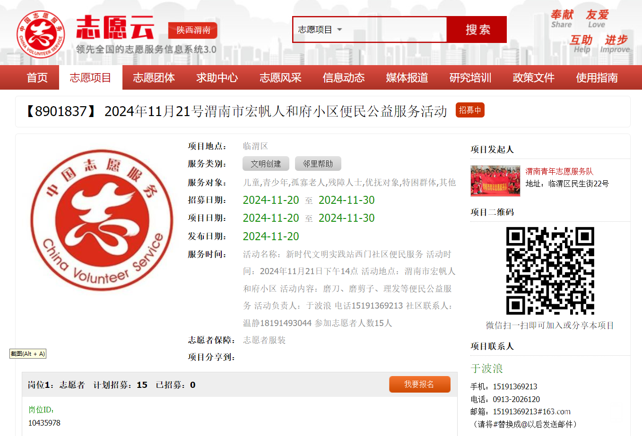
Task: Open the 信息动态 navigation item
Action: click(344, 78)
